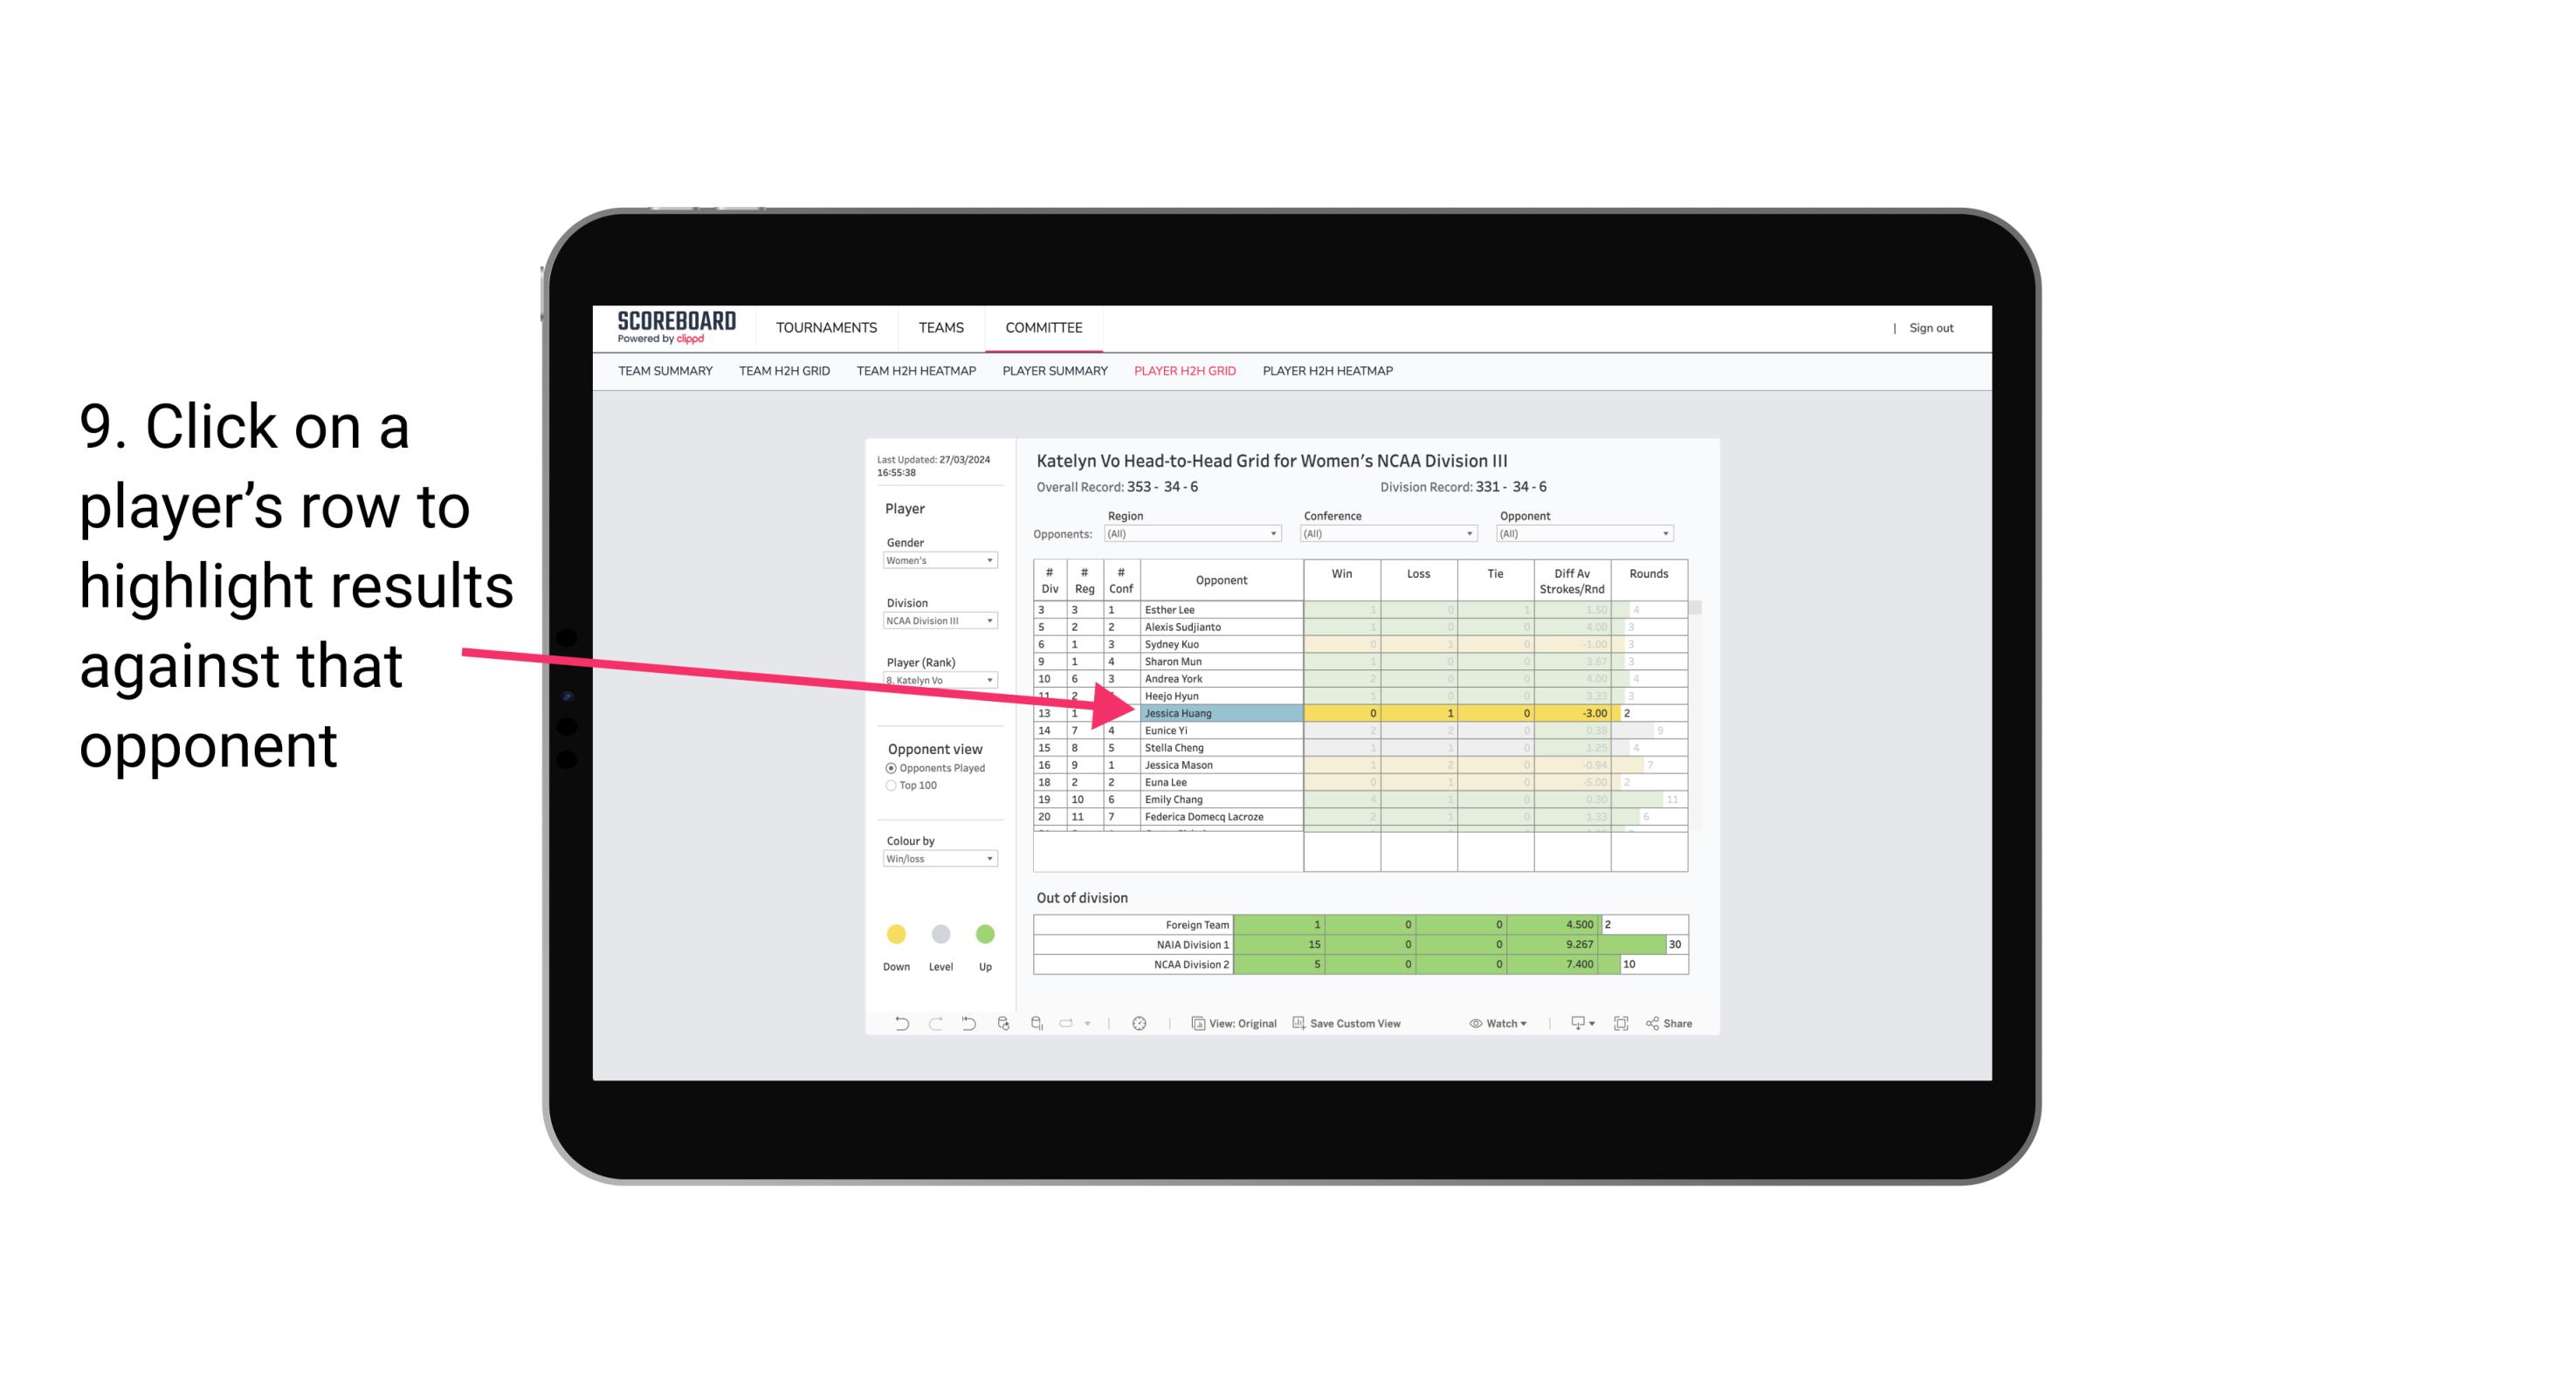
Task: Click the redo icon in toolbar
Action: click(x=926, y=1024)
